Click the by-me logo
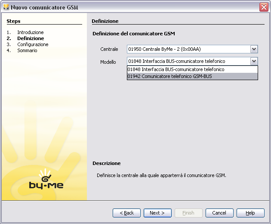Image resolution: width=271 pixels, height=224 pixels. [46, 179]
